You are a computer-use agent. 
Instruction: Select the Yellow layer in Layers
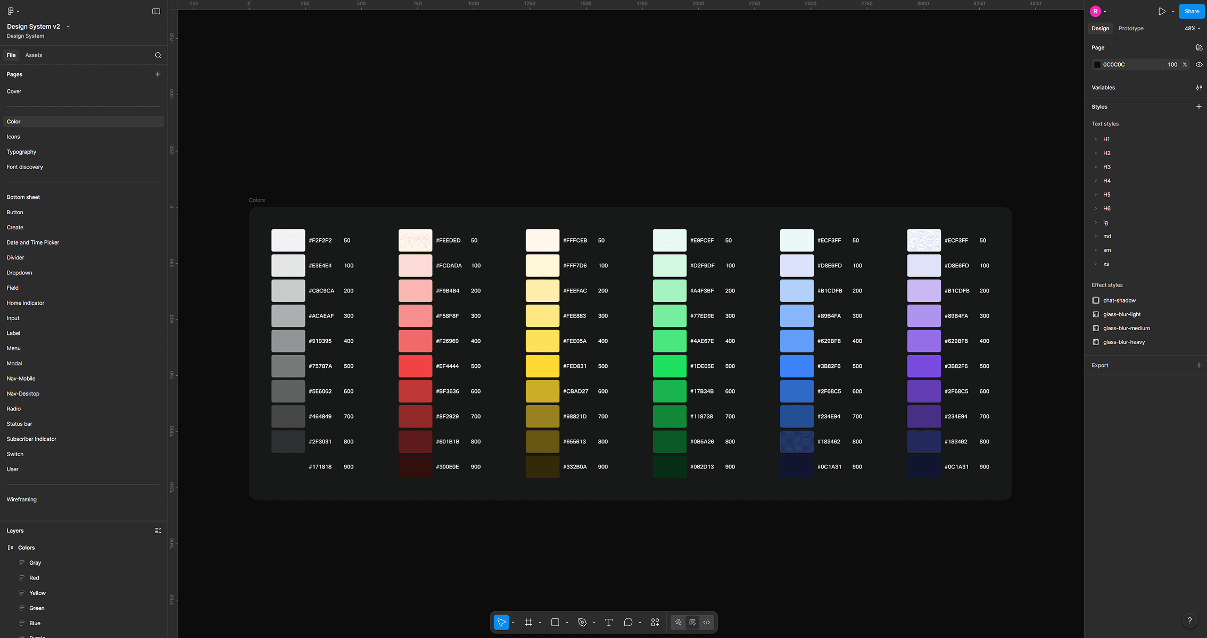click(x=37, y=593)
